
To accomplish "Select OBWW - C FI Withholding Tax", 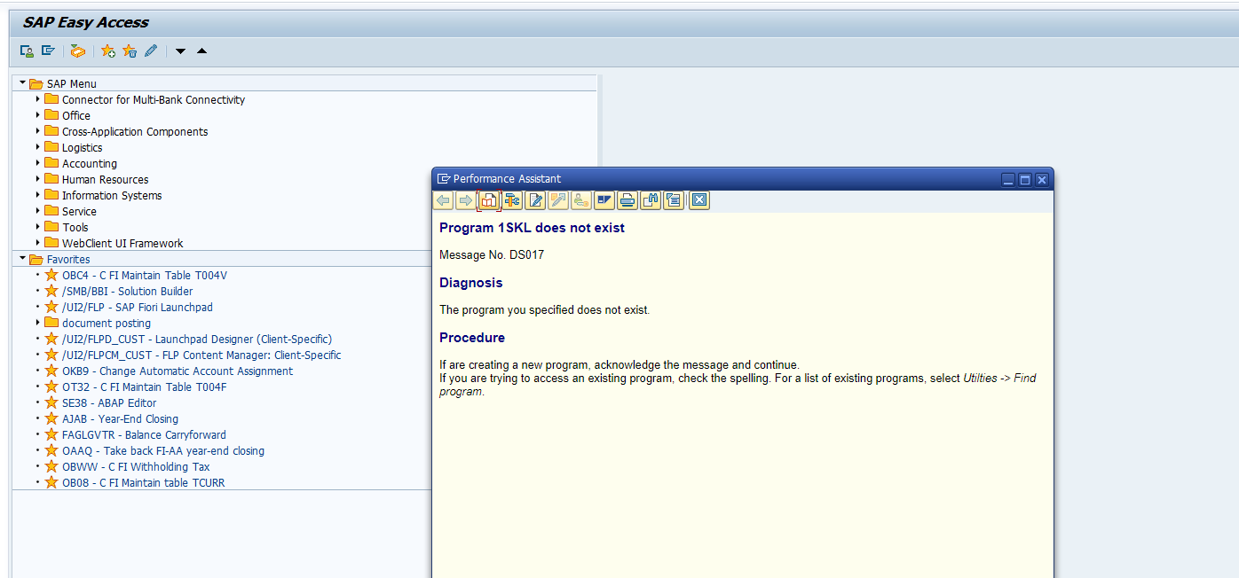I will pos(136,467).
